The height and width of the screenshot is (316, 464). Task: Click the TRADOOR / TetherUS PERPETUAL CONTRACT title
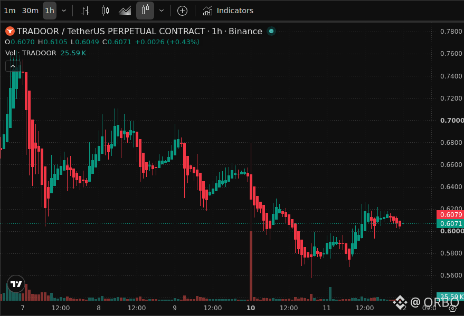point(111,31)
